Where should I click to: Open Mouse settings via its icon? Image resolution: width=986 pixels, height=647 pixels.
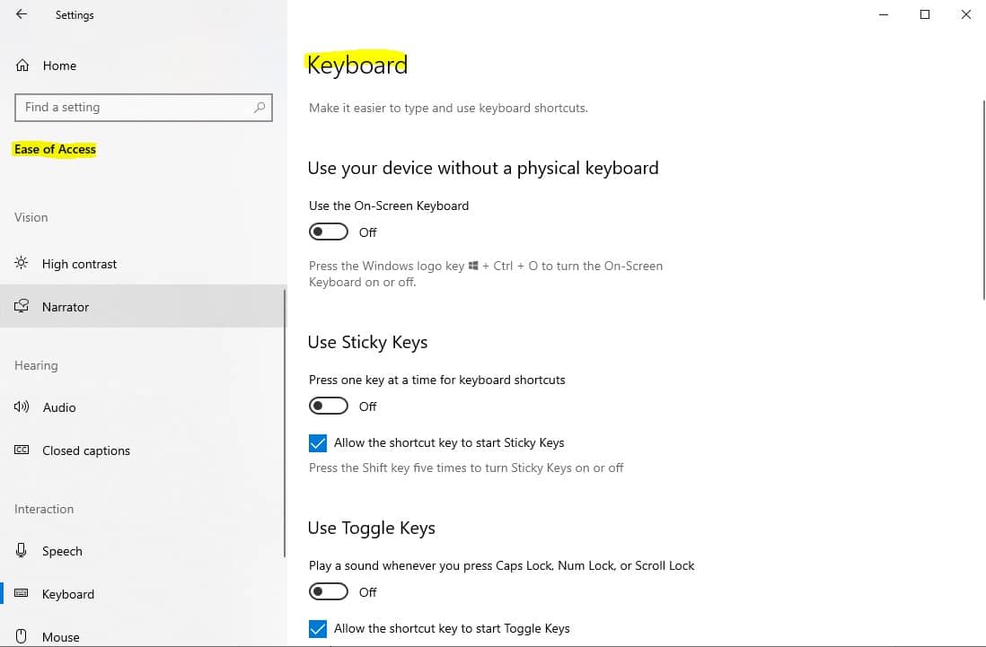pyautogui.click(x=22, y=636)
